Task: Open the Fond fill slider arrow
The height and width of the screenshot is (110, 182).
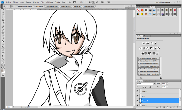Action: click(167, 87)
